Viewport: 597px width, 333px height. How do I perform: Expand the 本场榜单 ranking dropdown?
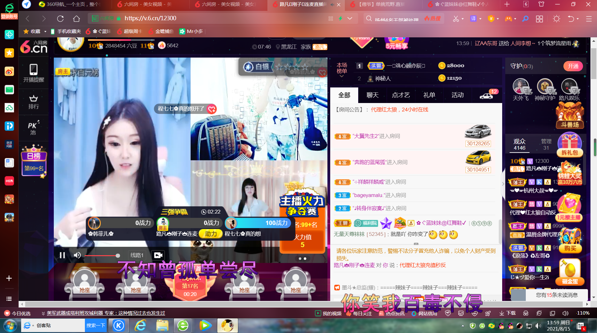point(342,70)
